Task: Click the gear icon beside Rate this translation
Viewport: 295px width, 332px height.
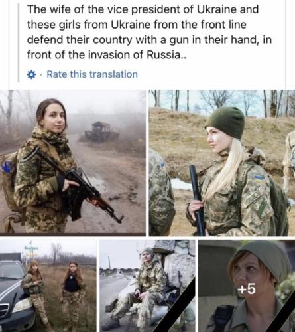Action: pos(31,74)
